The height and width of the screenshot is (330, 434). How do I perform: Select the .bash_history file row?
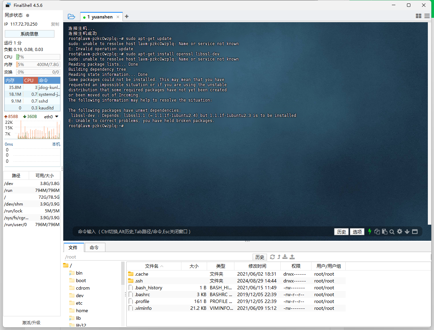click(x=236, y=288)
